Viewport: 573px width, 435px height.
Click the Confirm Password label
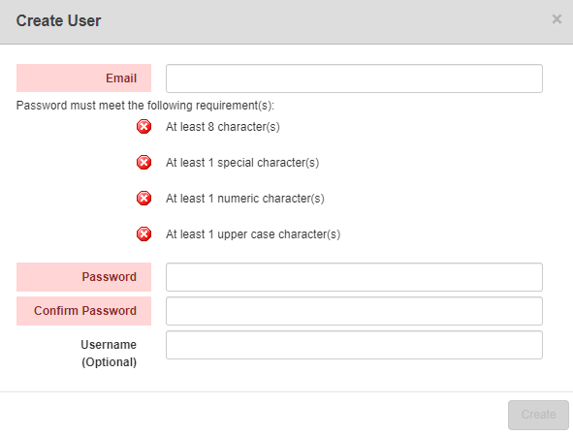click(x=85, y=310)
